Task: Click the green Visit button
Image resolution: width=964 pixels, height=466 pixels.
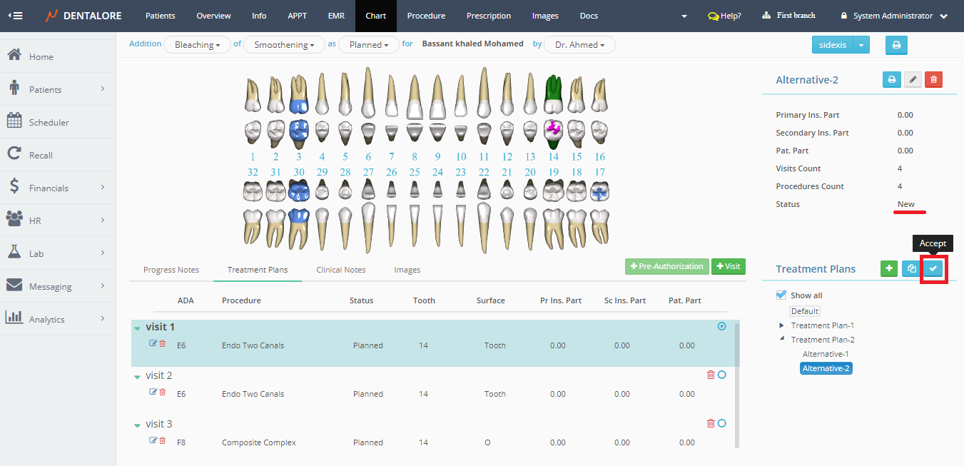Action: pos(728,266)
